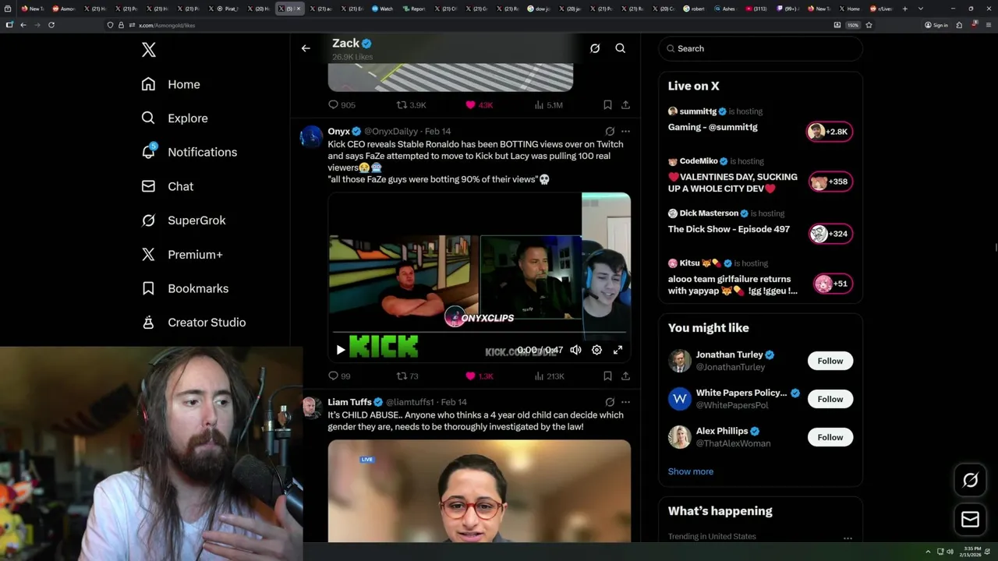Repost the Onyx post with 73 reposts
Viewport: 998px width, 561px height.
[x=408, y=376]
